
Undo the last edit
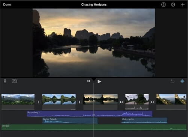click(172, 81)
